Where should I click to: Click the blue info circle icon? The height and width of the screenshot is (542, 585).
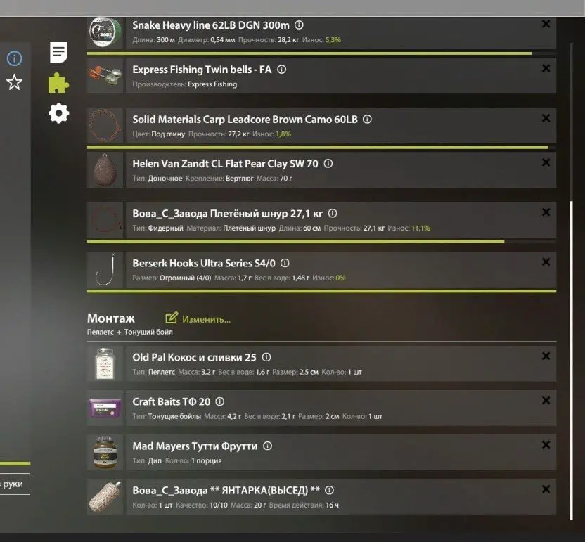click(14, 58)
